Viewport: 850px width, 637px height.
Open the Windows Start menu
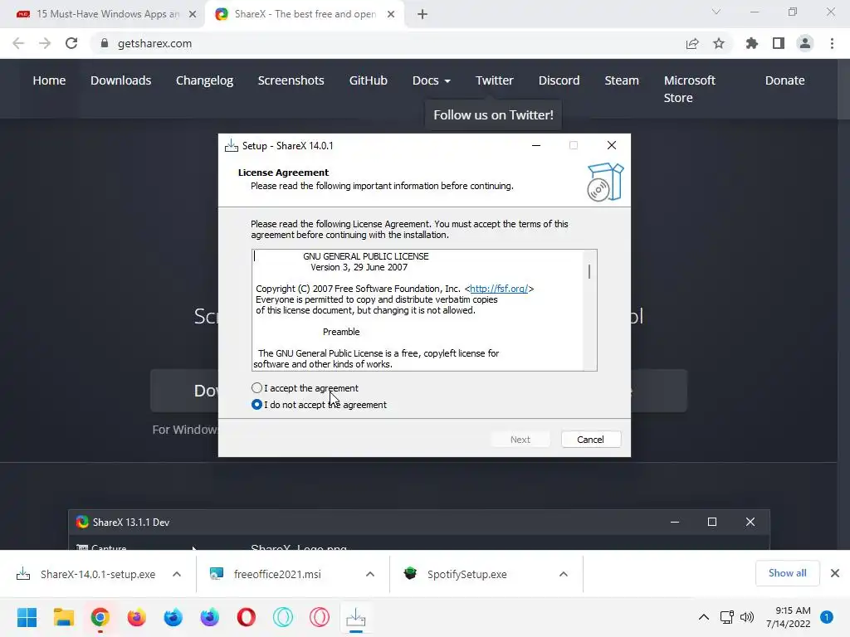coord(27,617)
